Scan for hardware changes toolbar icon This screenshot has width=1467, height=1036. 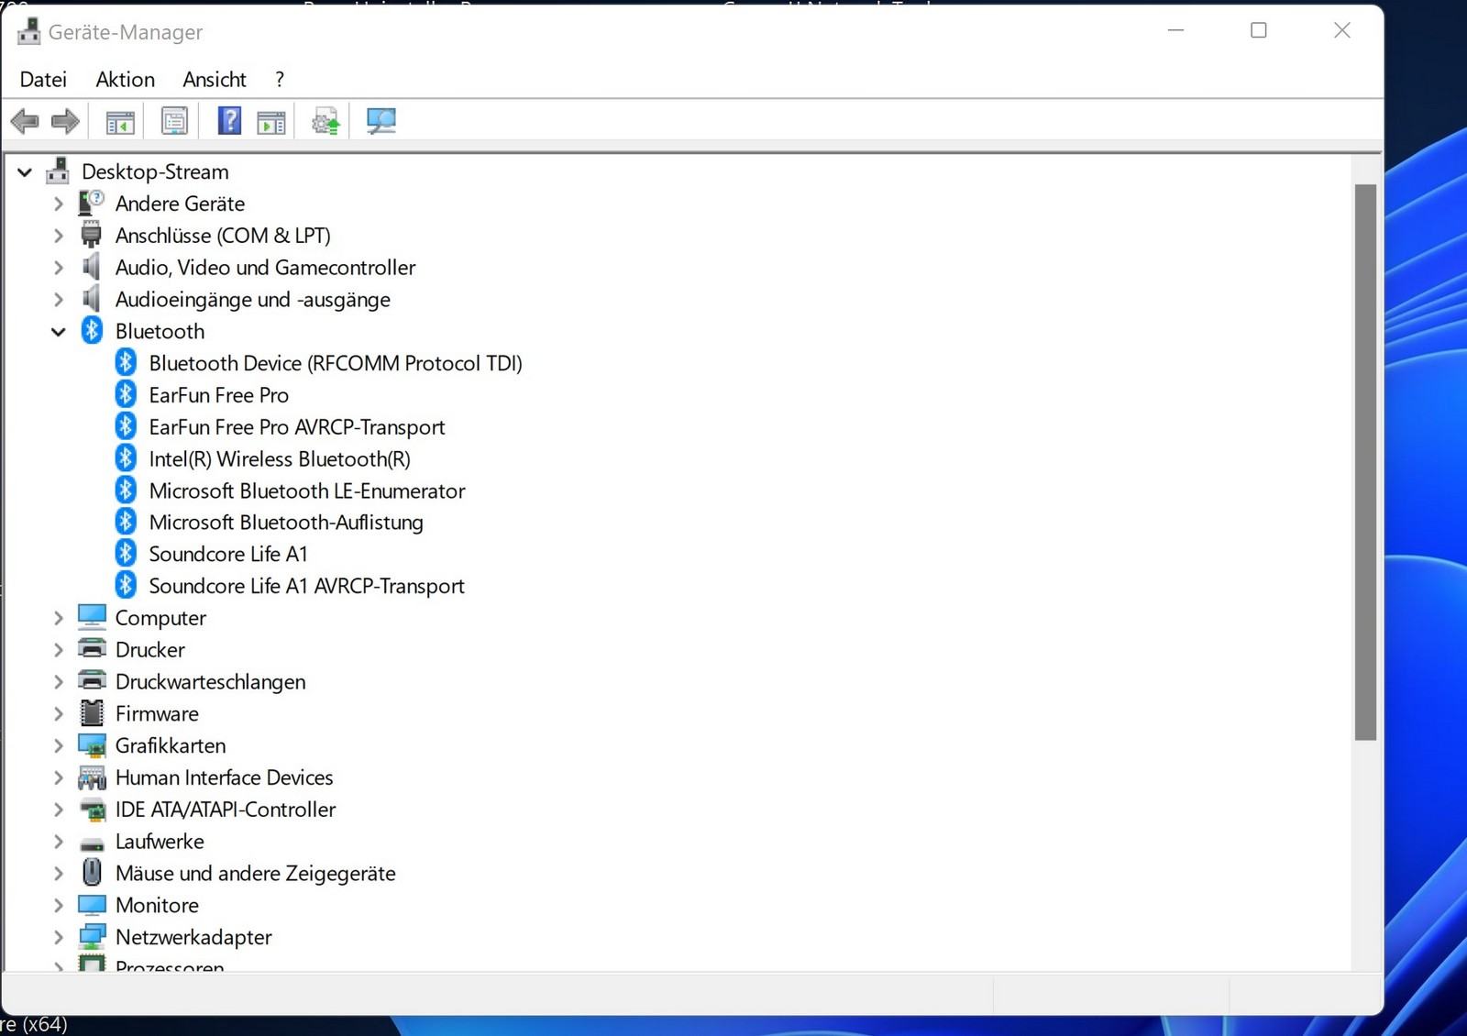pyautogui.click(x=381, y=121)
